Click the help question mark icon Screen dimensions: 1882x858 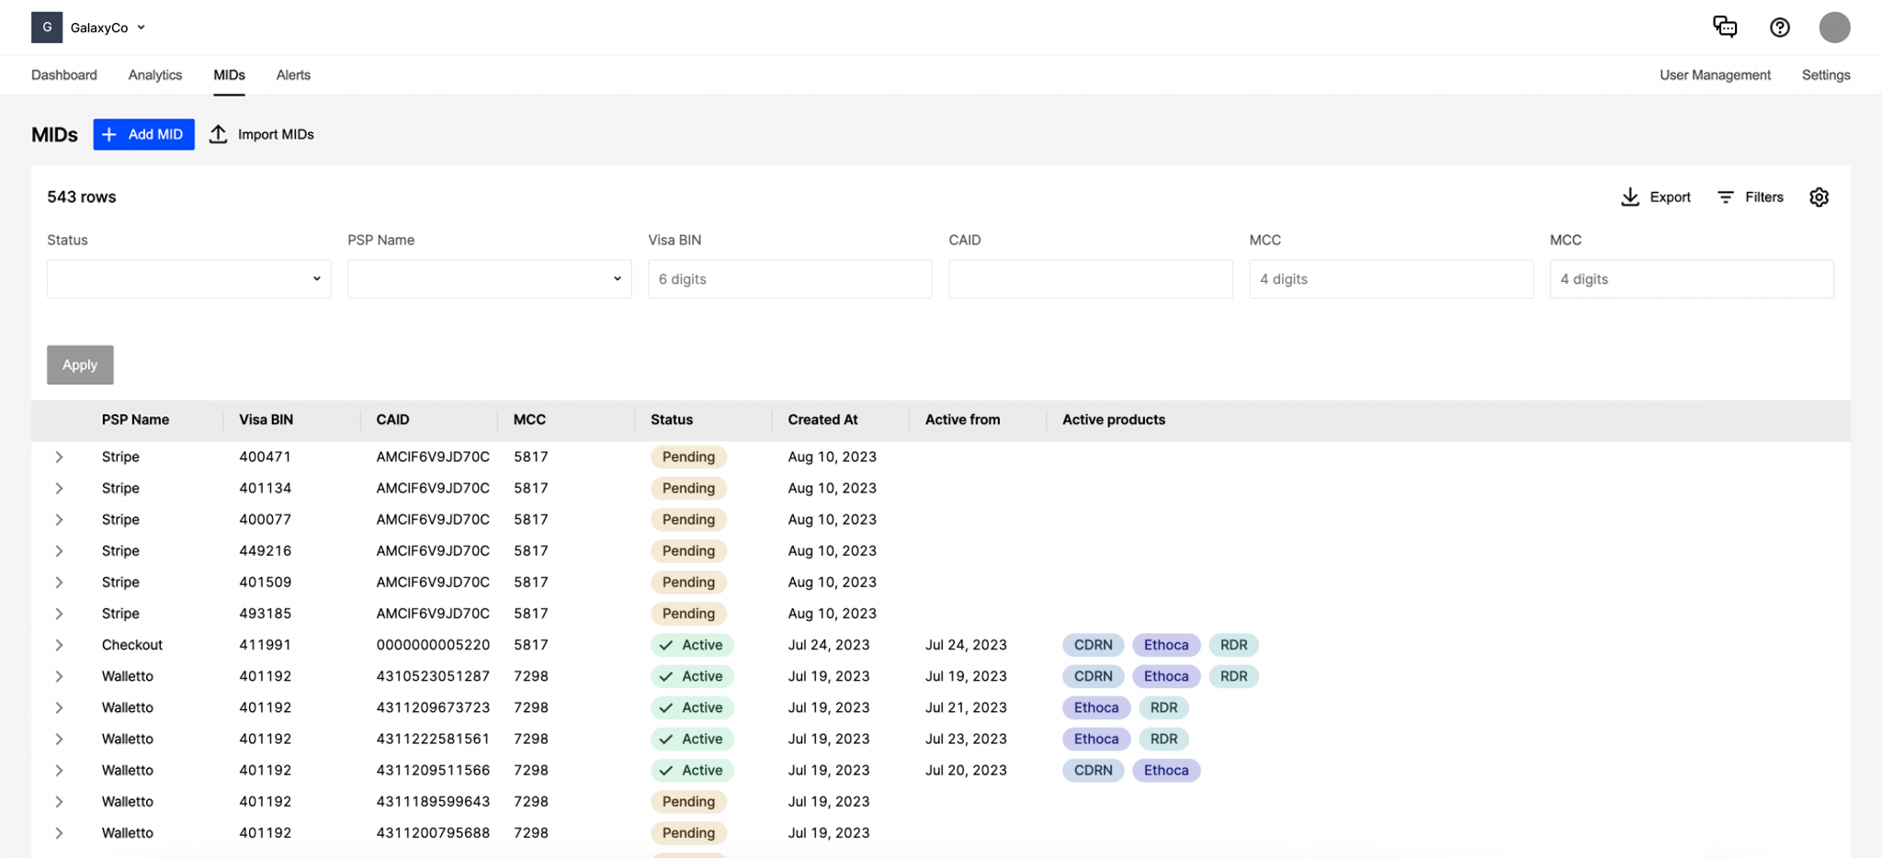pos(1780,27)
